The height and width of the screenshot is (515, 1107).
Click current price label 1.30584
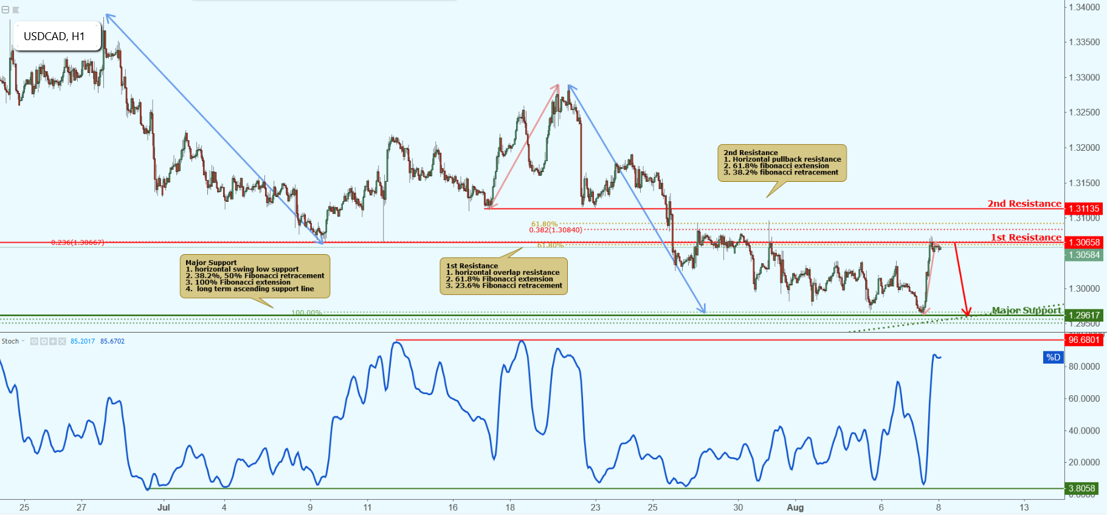click(1084, 255)
